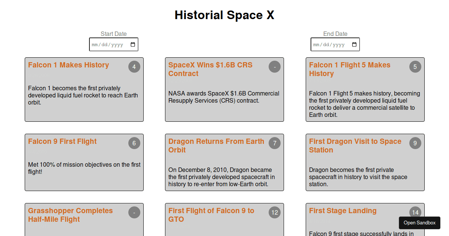Viewport: 449px width, 236px height.
Task: Click text 'Falcon 1 becomes the first privately'
Action: coord(74,88)
